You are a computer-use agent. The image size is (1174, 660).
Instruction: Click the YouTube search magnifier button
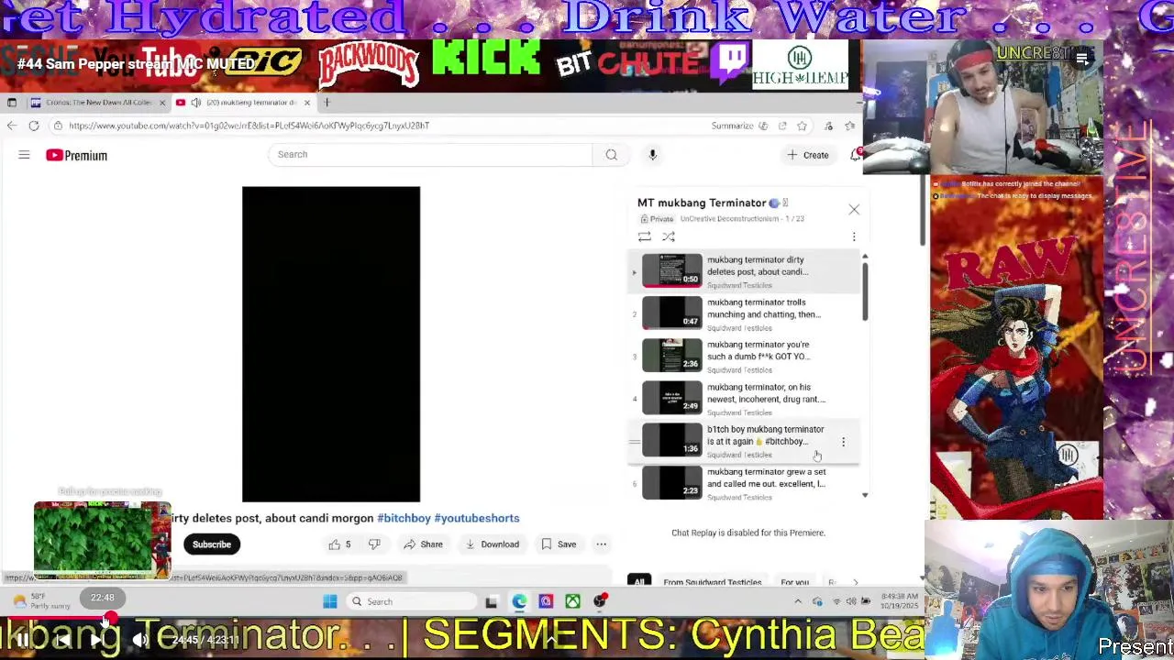tap(611, 155)
